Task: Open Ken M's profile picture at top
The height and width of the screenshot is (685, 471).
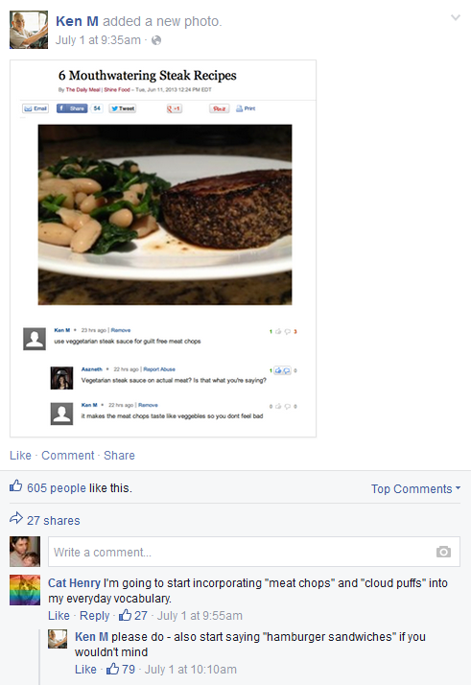Action: tap(29, 30)
